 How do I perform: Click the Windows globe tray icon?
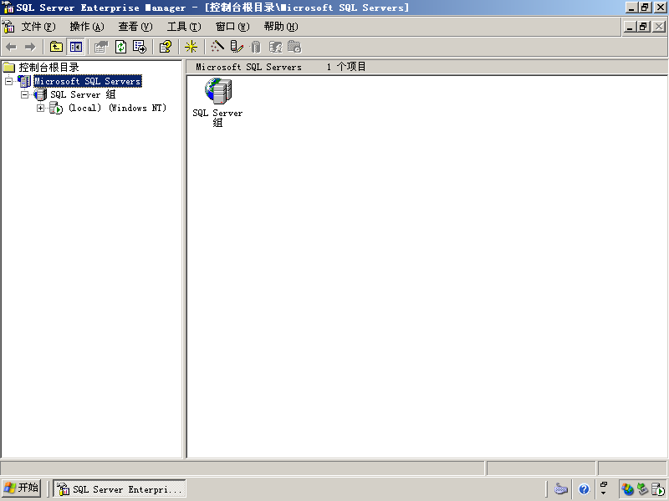point(627,489)
